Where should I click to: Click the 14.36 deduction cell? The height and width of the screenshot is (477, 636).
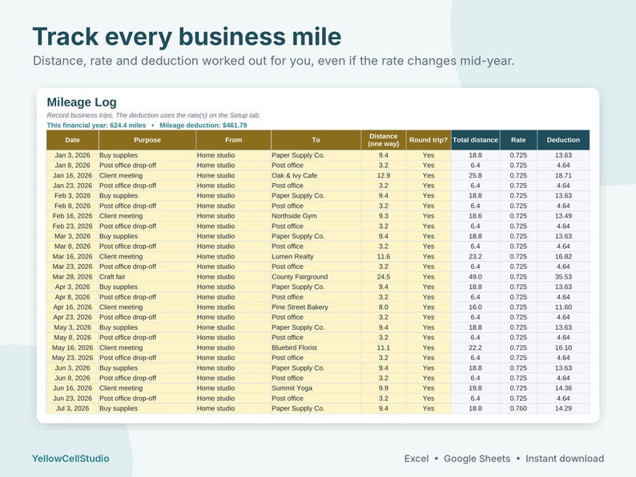(x=563, y=388)
